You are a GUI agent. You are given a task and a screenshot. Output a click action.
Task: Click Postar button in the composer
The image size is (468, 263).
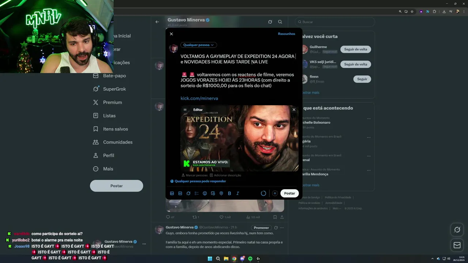pos(290,193)
